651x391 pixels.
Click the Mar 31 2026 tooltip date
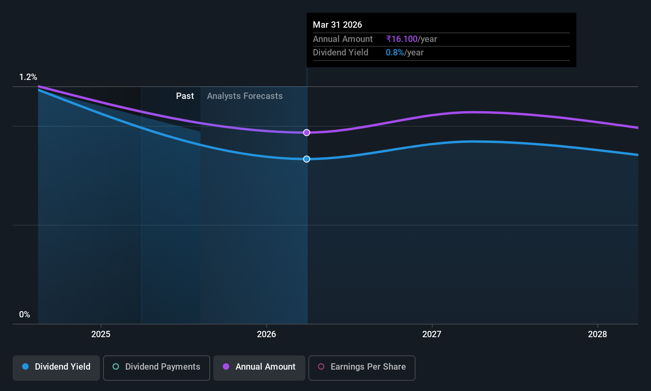pos(337,25)
